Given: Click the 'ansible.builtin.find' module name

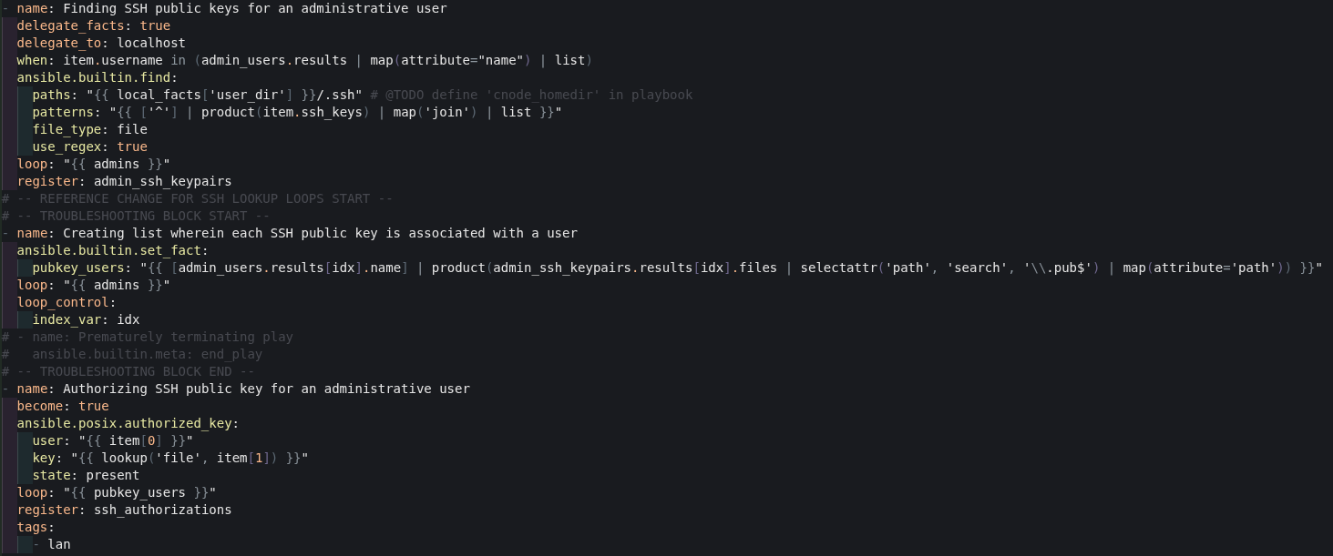Looking at the screenshot, I should pos(93,77).
